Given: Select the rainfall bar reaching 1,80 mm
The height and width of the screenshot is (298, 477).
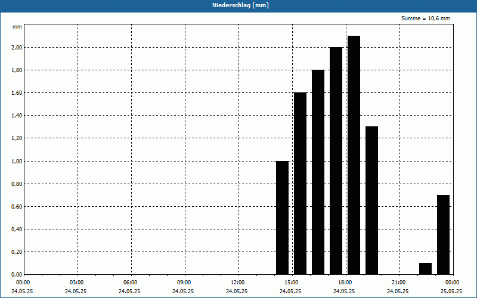Looking at the screenshot, I should pos(318,172).
